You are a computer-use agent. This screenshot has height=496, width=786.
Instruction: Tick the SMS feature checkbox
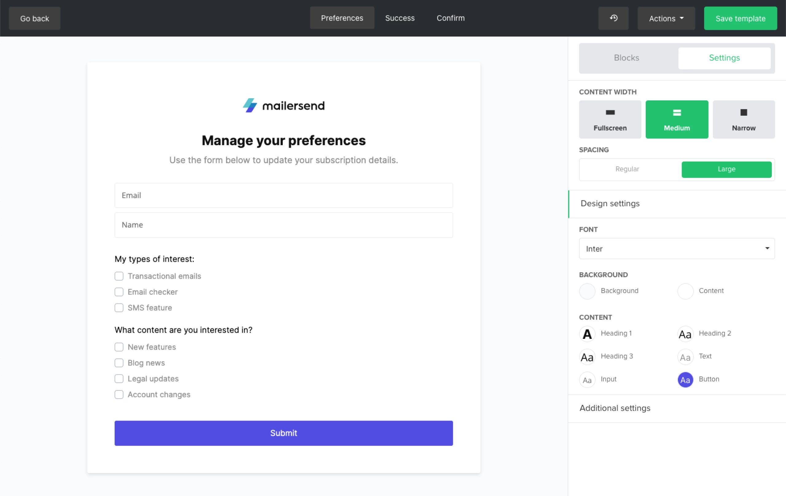pyautogui.click(x=119, y=308)
